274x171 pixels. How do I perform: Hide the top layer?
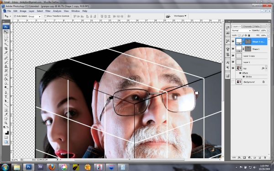[233, 68]
